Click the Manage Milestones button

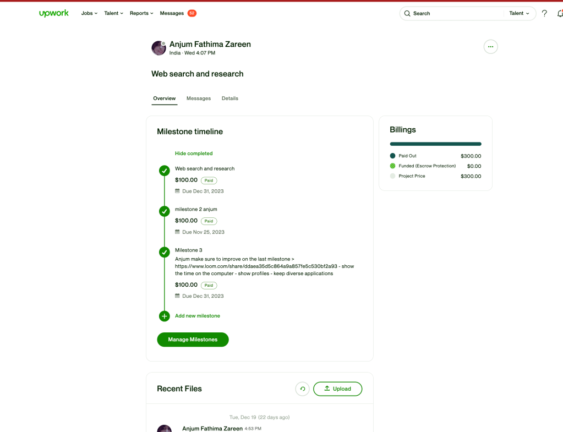pos(193,340)
